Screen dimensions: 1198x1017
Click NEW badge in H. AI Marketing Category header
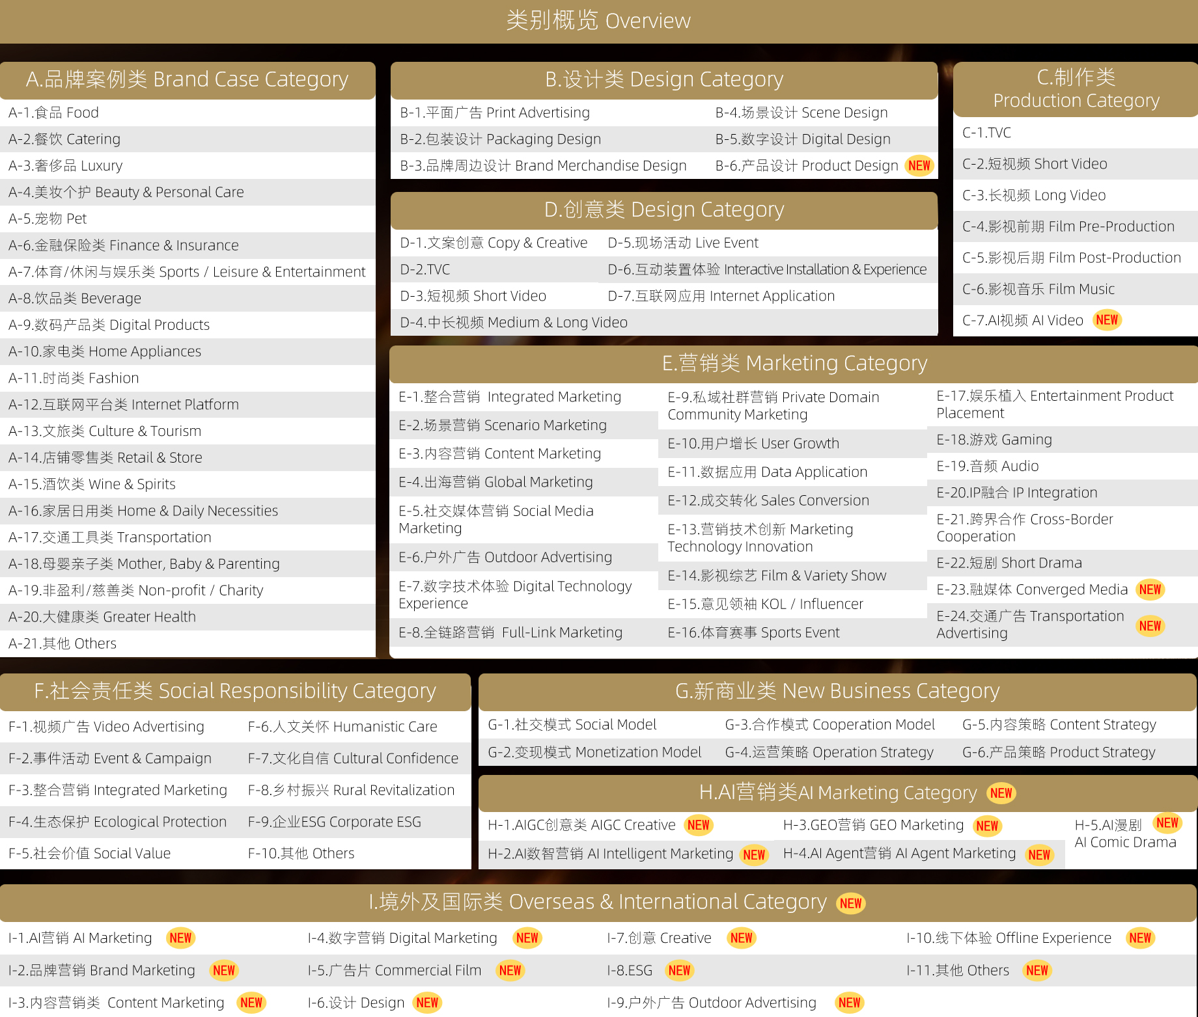[x=1001, y=793]
